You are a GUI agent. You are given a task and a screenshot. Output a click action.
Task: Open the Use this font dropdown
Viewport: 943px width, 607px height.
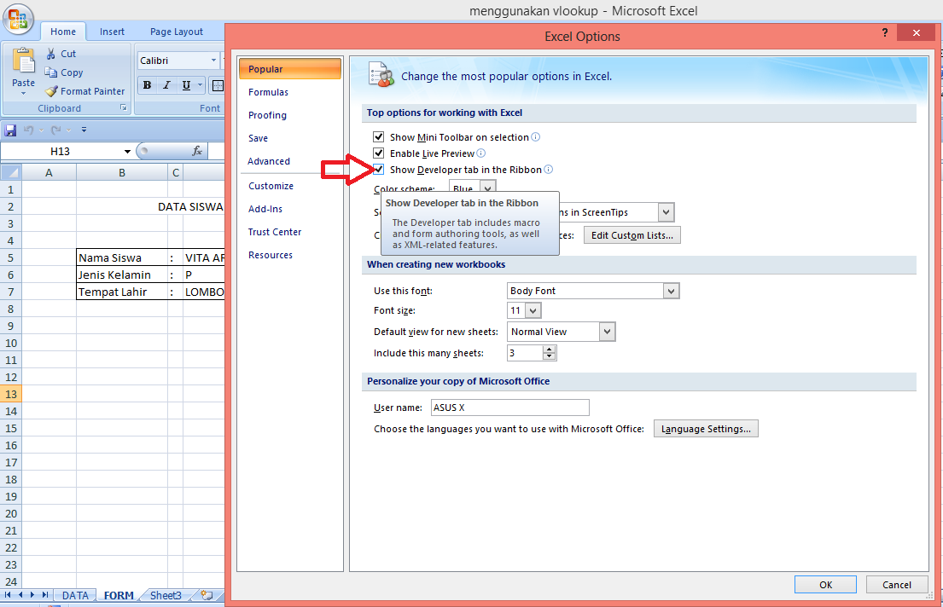coord(671,291)
